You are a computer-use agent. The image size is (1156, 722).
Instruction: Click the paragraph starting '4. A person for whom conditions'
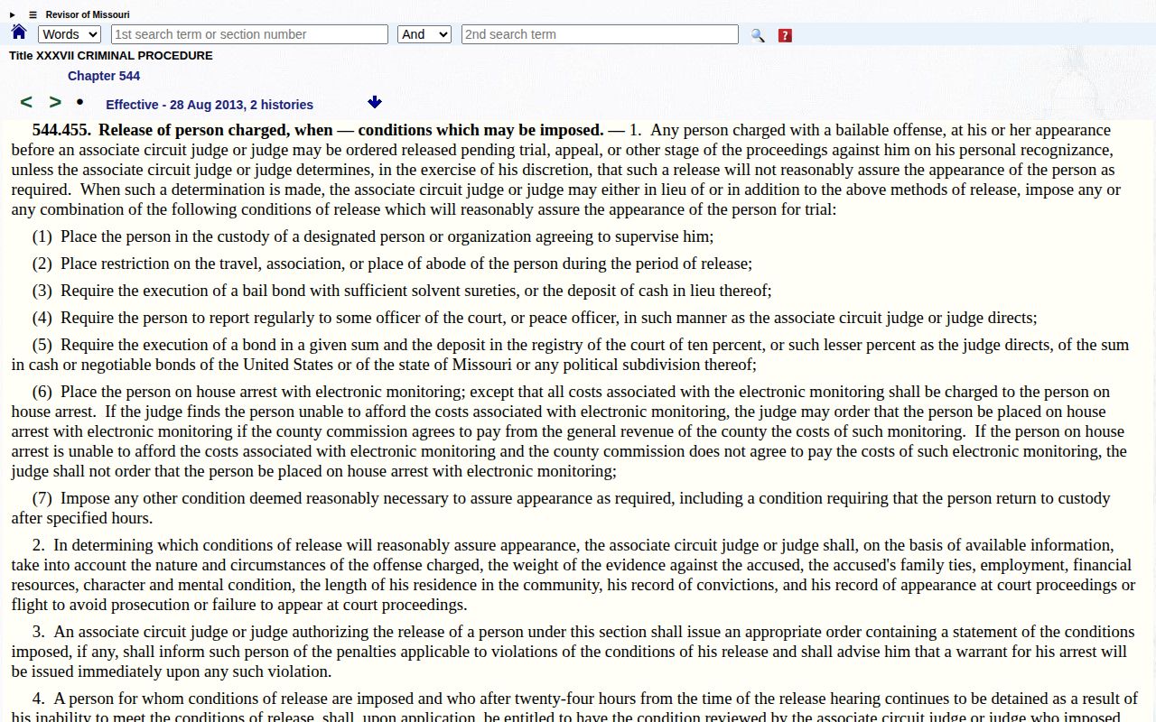574,706
